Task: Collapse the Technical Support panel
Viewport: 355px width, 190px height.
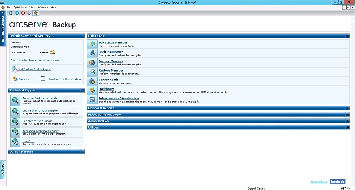Action: (x=83, y=91)
